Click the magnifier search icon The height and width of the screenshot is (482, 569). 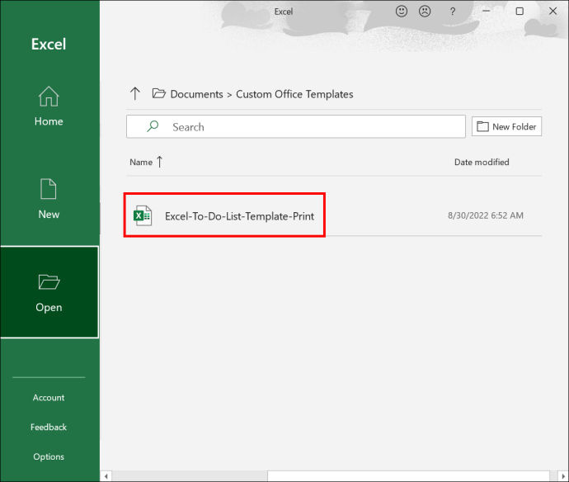(153, 126)
